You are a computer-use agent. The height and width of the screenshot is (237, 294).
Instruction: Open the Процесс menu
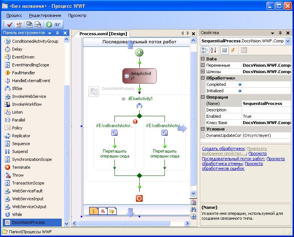click(14, 15)
